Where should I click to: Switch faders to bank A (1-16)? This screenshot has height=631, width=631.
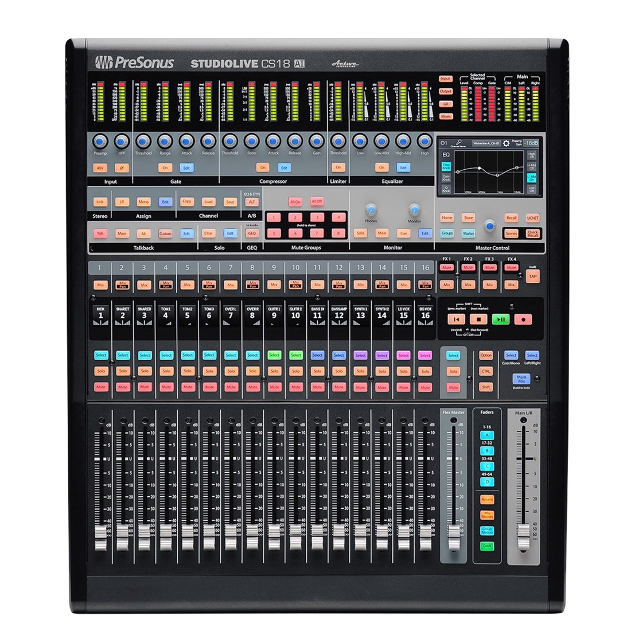click(x=487, y=435)
